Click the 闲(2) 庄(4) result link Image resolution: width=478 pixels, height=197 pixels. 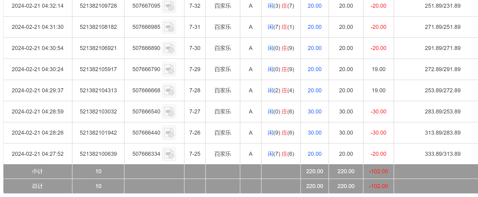tap(281, 90)
